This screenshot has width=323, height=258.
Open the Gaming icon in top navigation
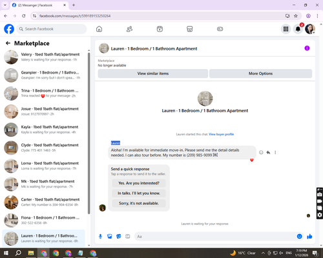[220, 29]
